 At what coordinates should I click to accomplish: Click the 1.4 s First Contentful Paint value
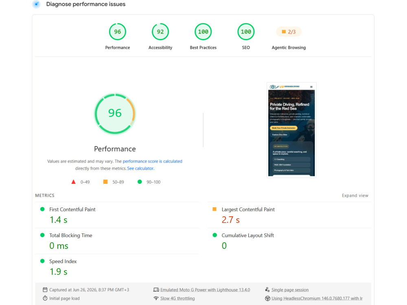(58, 220)
